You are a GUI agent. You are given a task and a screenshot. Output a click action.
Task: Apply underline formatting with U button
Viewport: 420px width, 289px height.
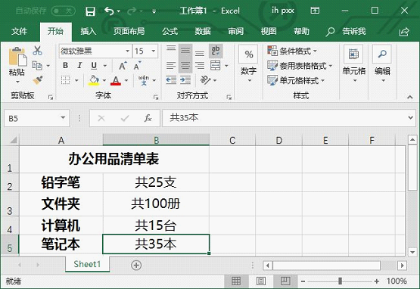[x=94, y=65]
